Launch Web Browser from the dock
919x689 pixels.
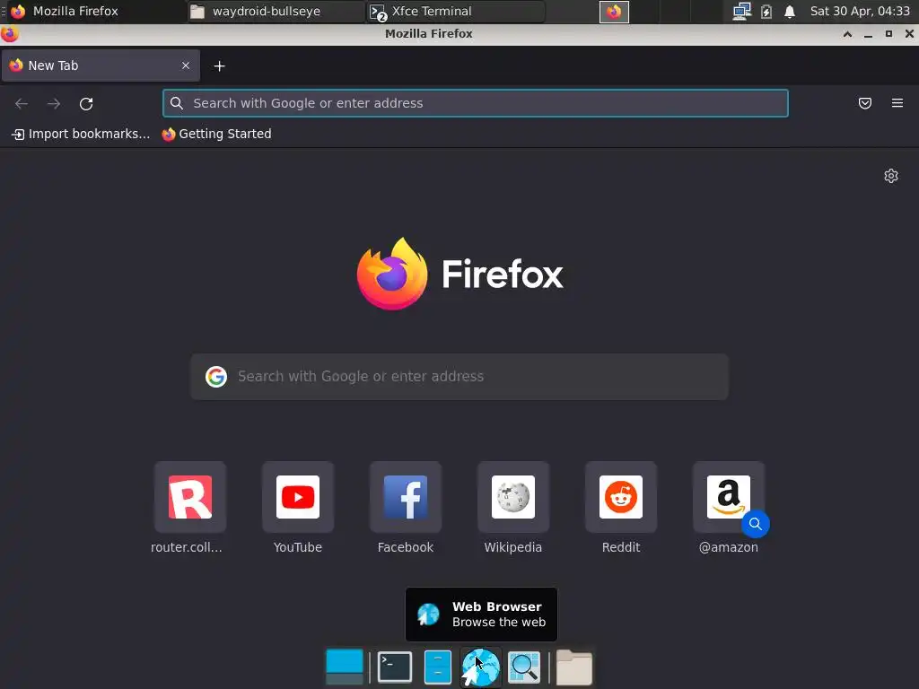pos(481,667)
